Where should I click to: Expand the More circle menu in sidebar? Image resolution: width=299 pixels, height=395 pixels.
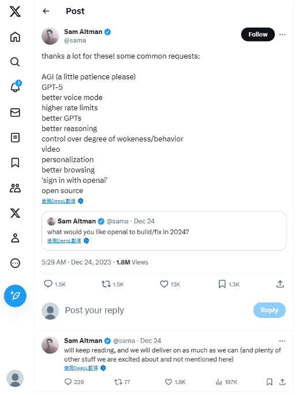(15, 263)
